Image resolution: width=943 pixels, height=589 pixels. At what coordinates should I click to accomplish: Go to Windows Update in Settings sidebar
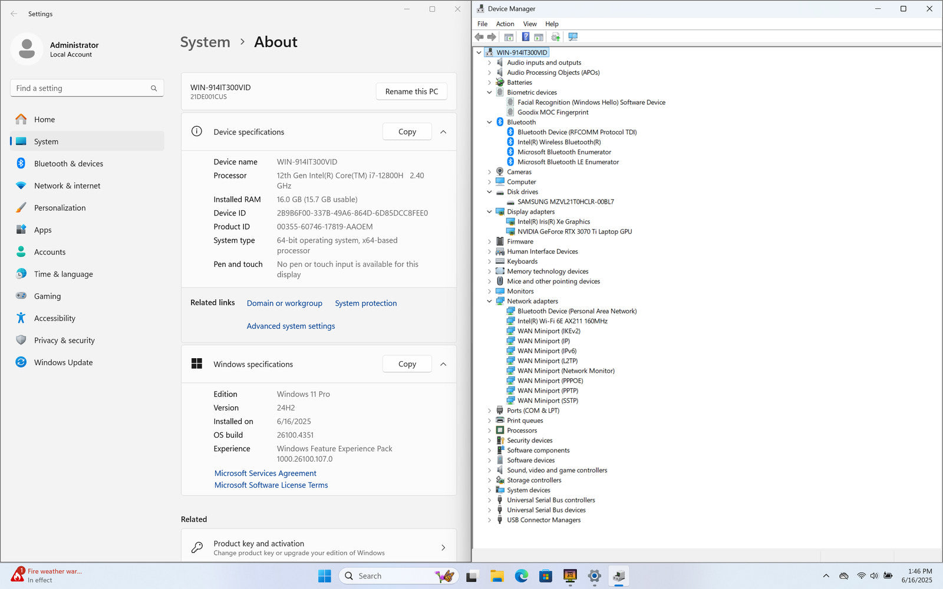(63, 362)
